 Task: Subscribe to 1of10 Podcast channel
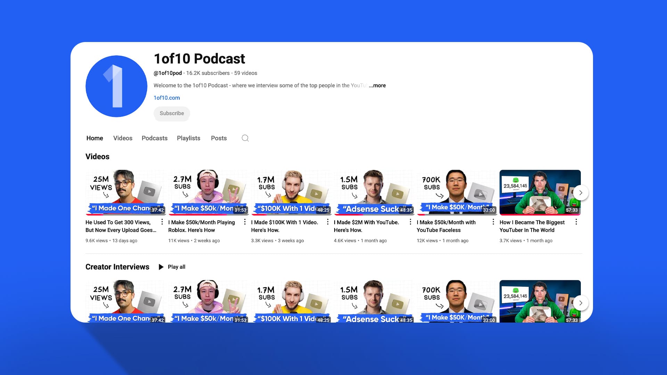click(172, 114)
